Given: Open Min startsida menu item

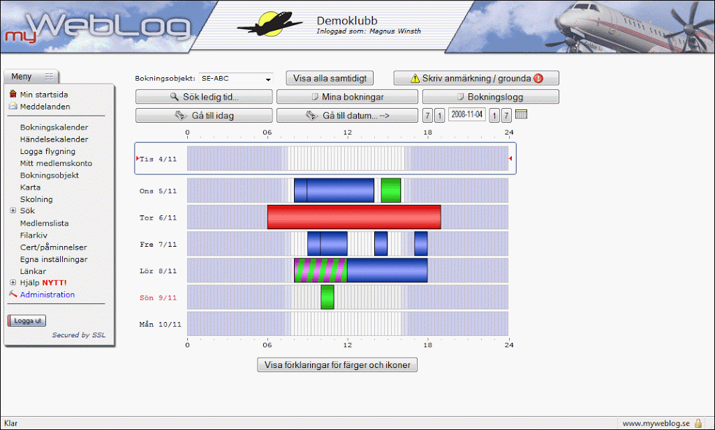Looking at the screenshot, I should click(44, 95).
